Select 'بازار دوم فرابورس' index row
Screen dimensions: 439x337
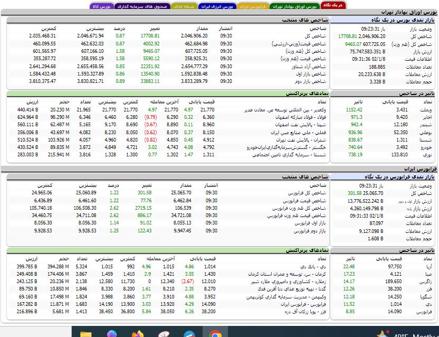[310, 231]
